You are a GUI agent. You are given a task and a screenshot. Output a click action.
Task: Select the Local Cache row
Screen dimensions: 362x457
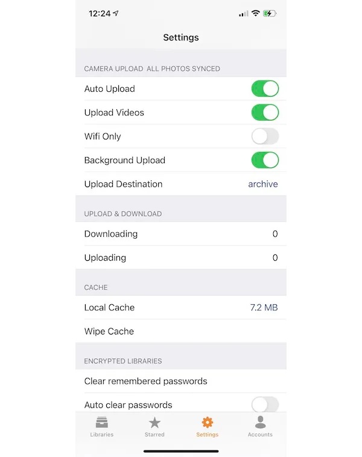(x=181, y=307)
